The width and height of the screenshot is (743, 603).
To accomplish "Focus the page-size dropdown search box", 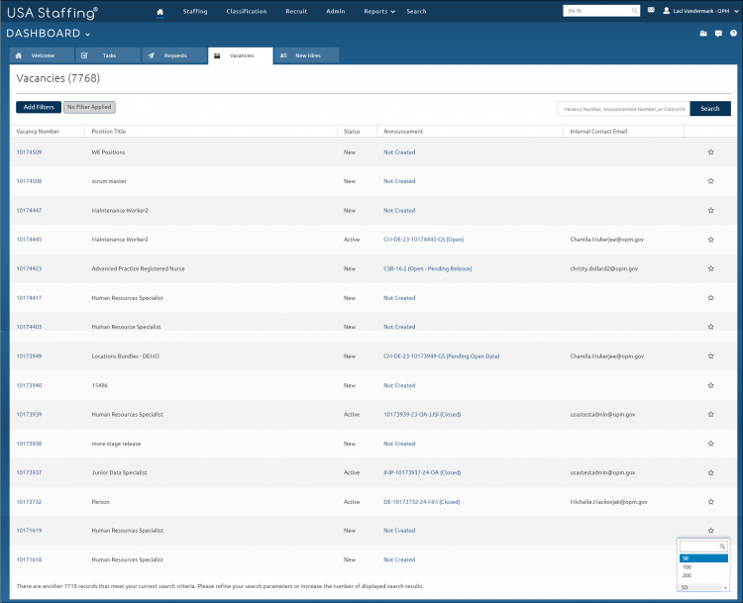I will [x=703, y=547].
